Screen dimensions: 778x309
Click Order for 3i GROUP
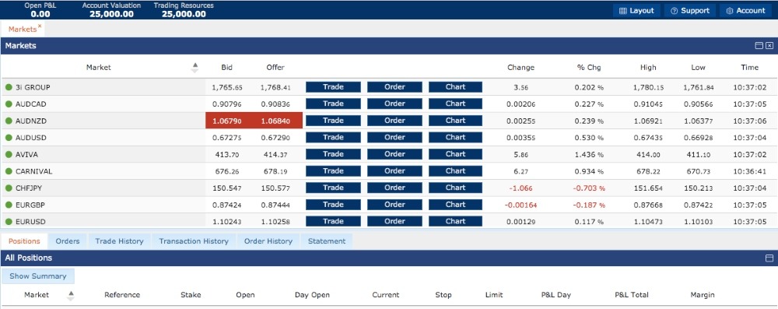tap(394, 87)
